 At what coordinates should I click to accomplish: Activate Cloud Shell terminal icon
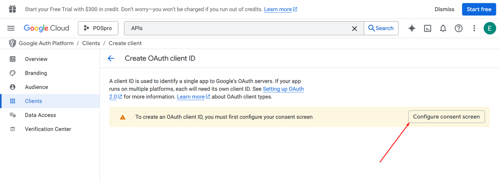tap(428, 28)
